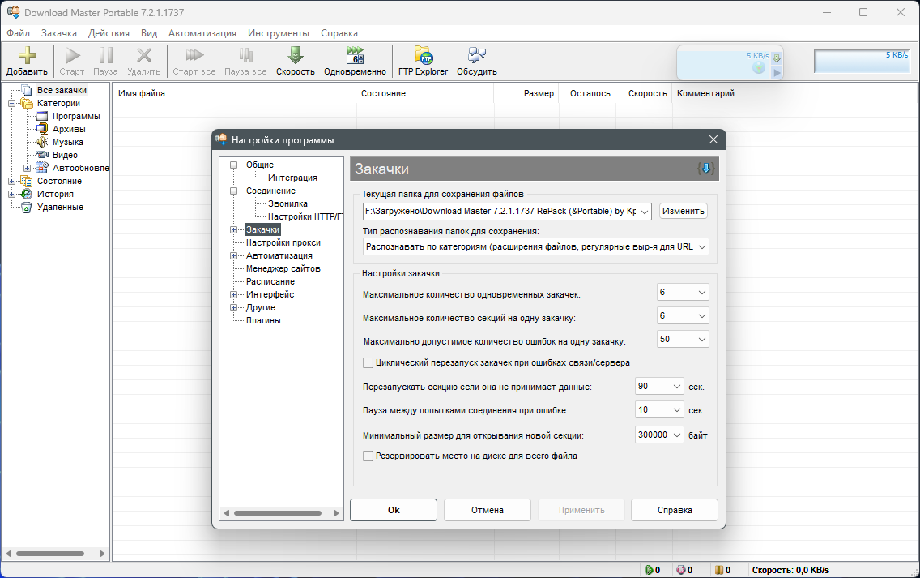Click the Отмена button
This screenshot has height=578, width=920.
tap(488, 510)
